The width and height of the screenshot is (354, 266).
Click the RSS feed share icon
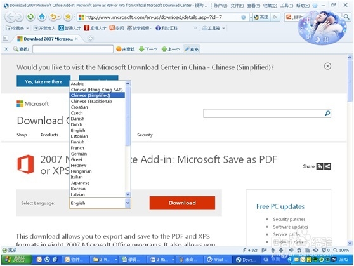pyautogui.click(x=320, y=166)
